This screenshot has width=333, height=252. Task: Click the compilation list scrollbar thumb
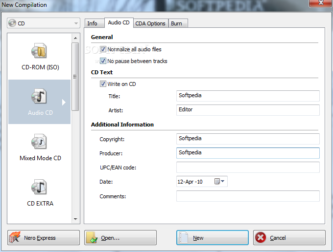(x=75, y=77)
